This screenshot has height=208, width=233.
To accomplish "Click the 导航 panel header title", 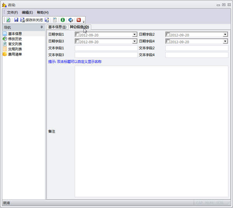I will pyautogui.click(x=7, y=28).
